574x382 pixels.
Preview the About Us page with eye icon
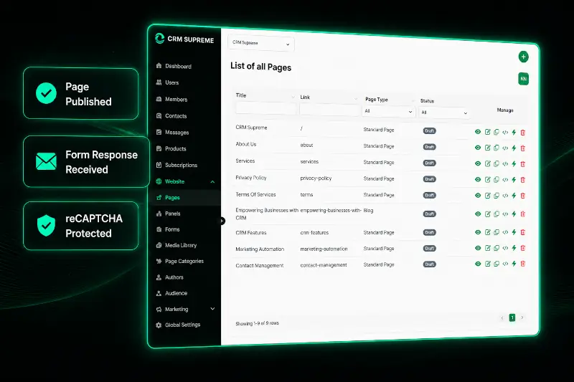point(478,148)
